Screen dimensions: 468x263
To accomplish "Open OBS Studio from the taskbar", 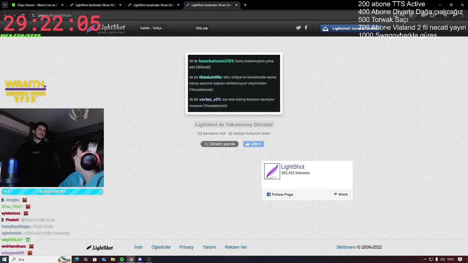I will 149,259.
